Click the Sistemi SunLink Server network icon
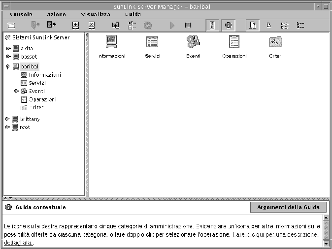Viewport: 332px width, 249px height. pos(8,37)
